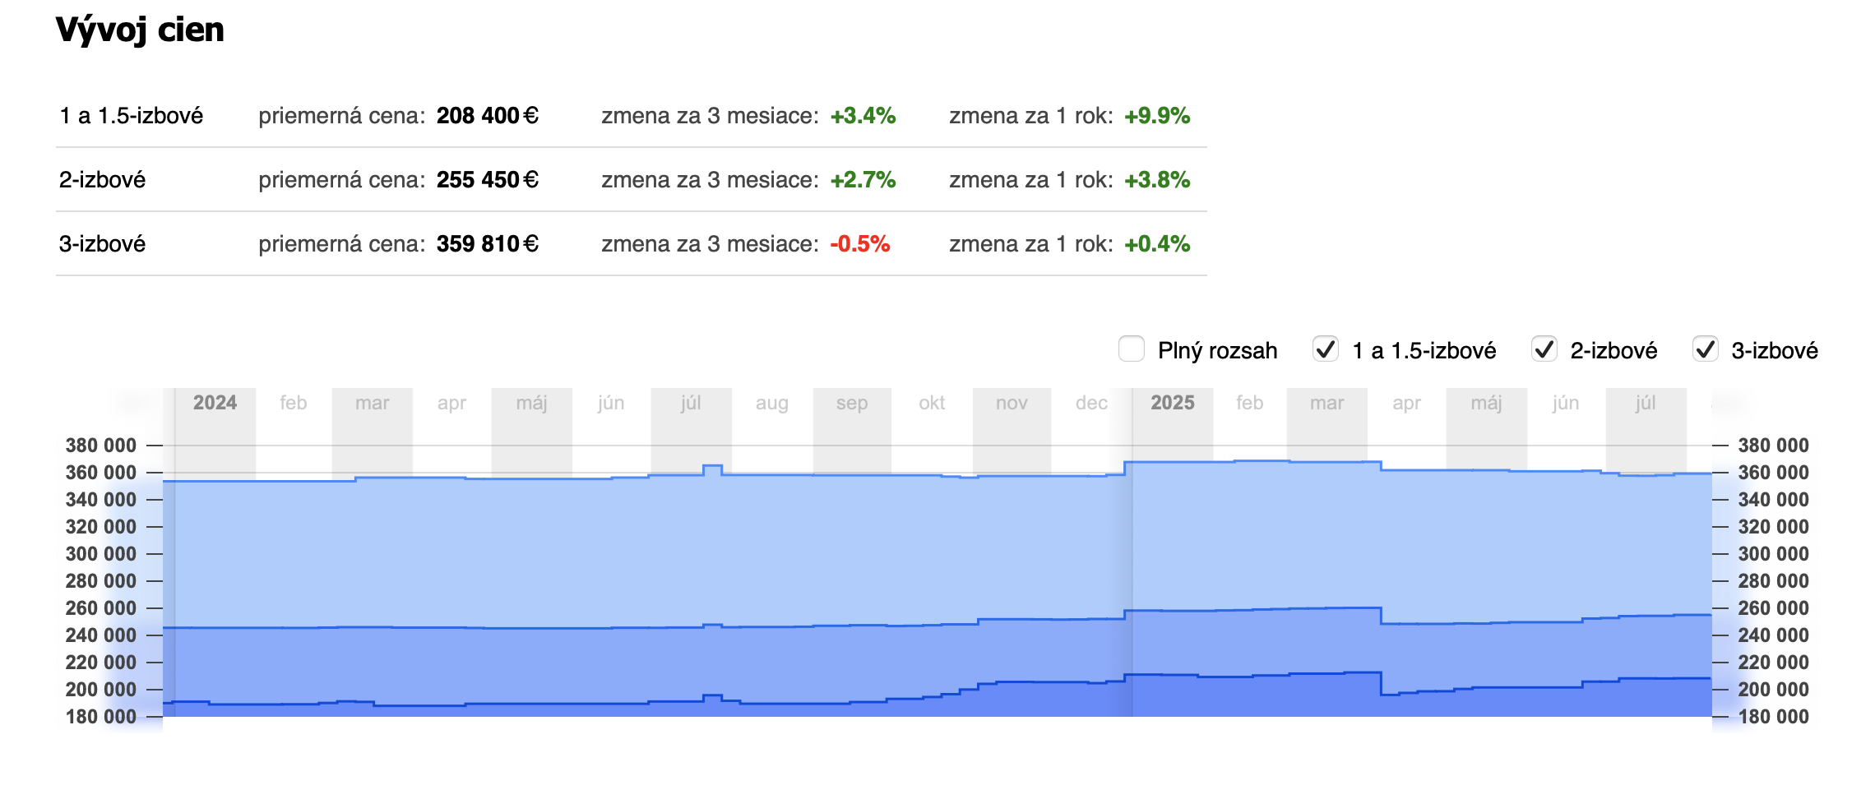
Task: Click the +2.7% three-month change value
Action: (x=863, y=180)
